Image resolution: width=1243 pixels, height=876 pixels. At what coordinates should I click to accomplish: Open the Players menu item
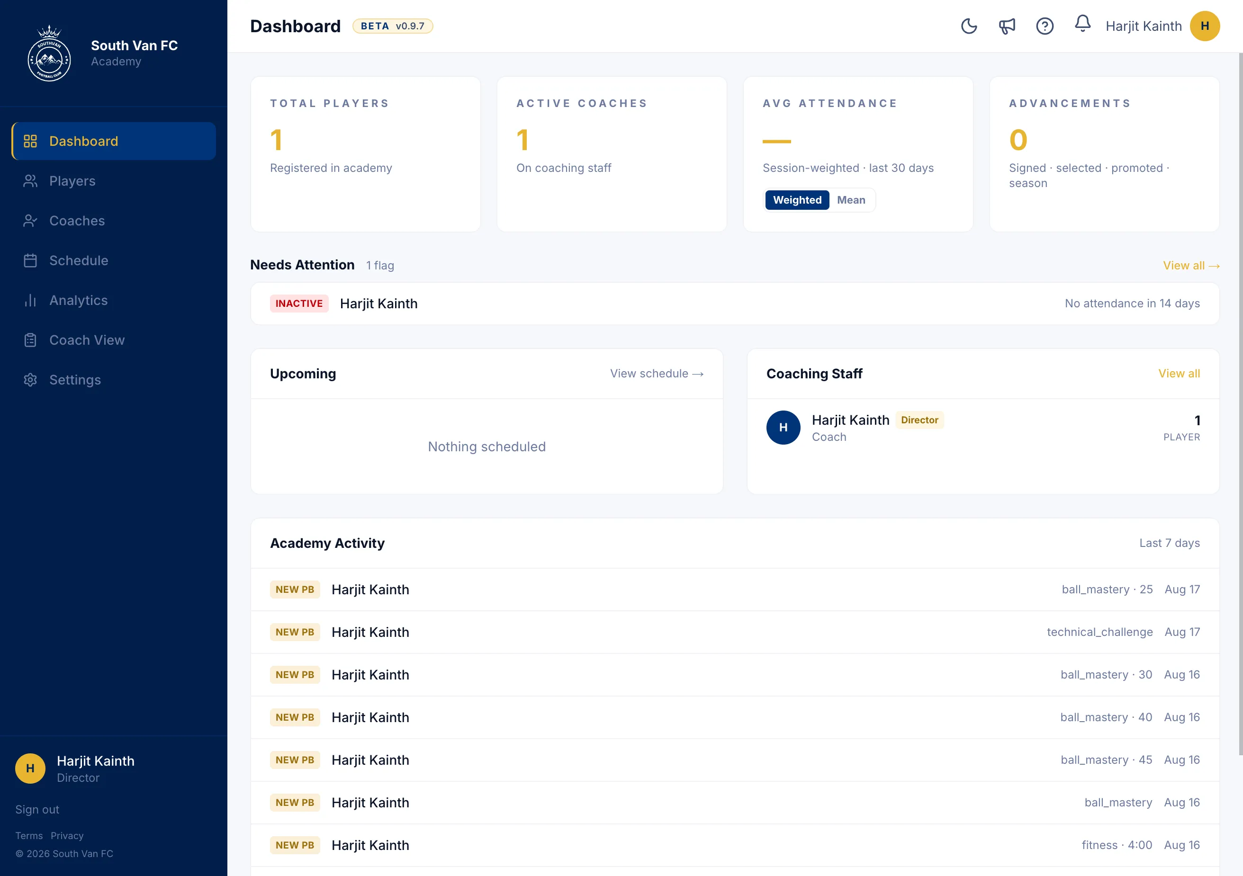coord(114,181)
